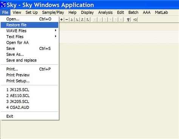Open recent file 4 CGA2.AUD
This screenshot has height=139, width=179.
coord(29,108)
